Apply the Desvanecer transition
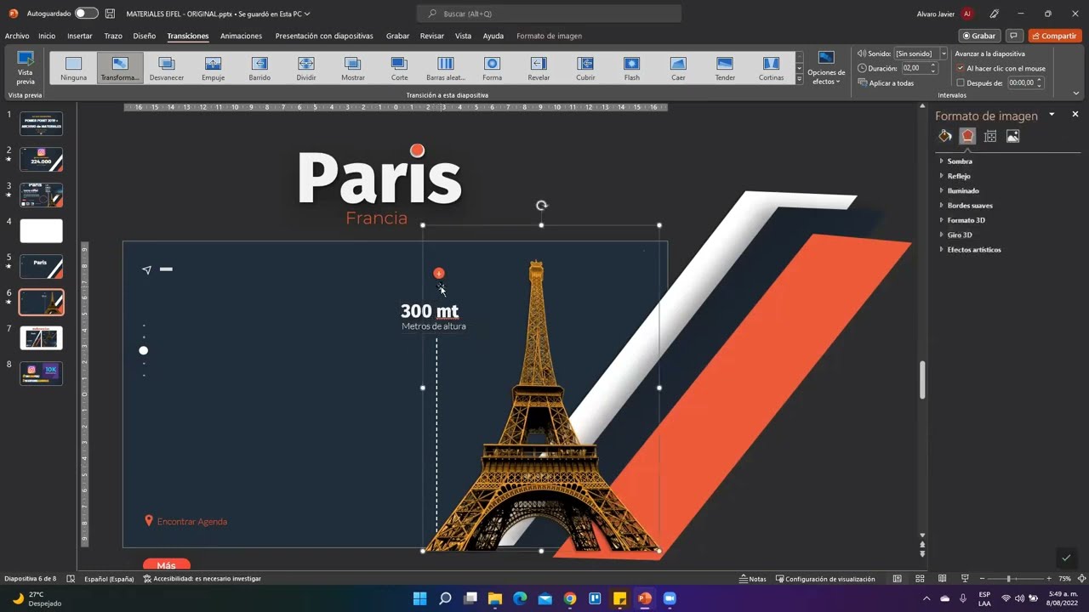The height and width of the screenshot is (612, 1089). (x=167, y=68)
